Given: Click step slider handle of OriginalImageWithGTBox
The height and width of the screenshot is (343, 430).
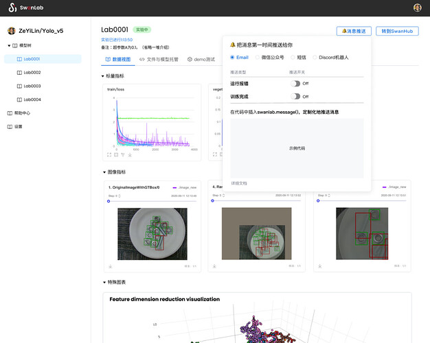Looking at the screenshot, I should coord(109,201).
